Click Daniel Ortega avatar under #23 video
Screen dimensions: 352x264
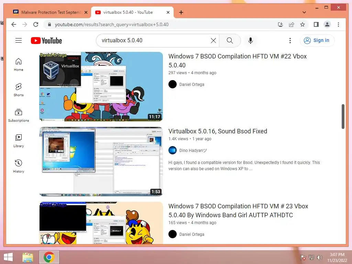pos(173,234)
